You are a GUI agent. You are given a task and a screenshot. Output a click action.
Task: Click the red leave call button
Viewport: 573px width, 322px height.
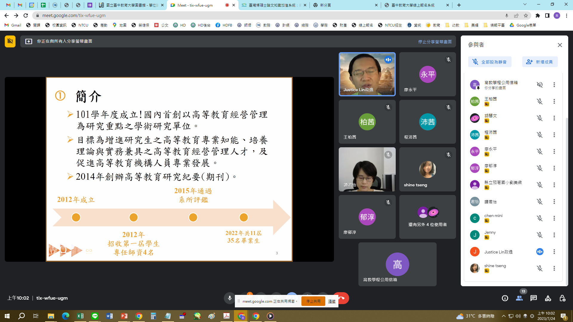343,298
